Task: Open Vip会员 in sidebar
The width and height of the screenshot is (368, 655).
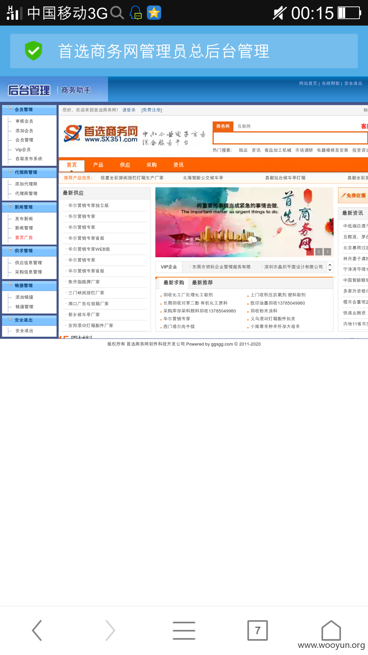Action: click(x=23, y=149)
